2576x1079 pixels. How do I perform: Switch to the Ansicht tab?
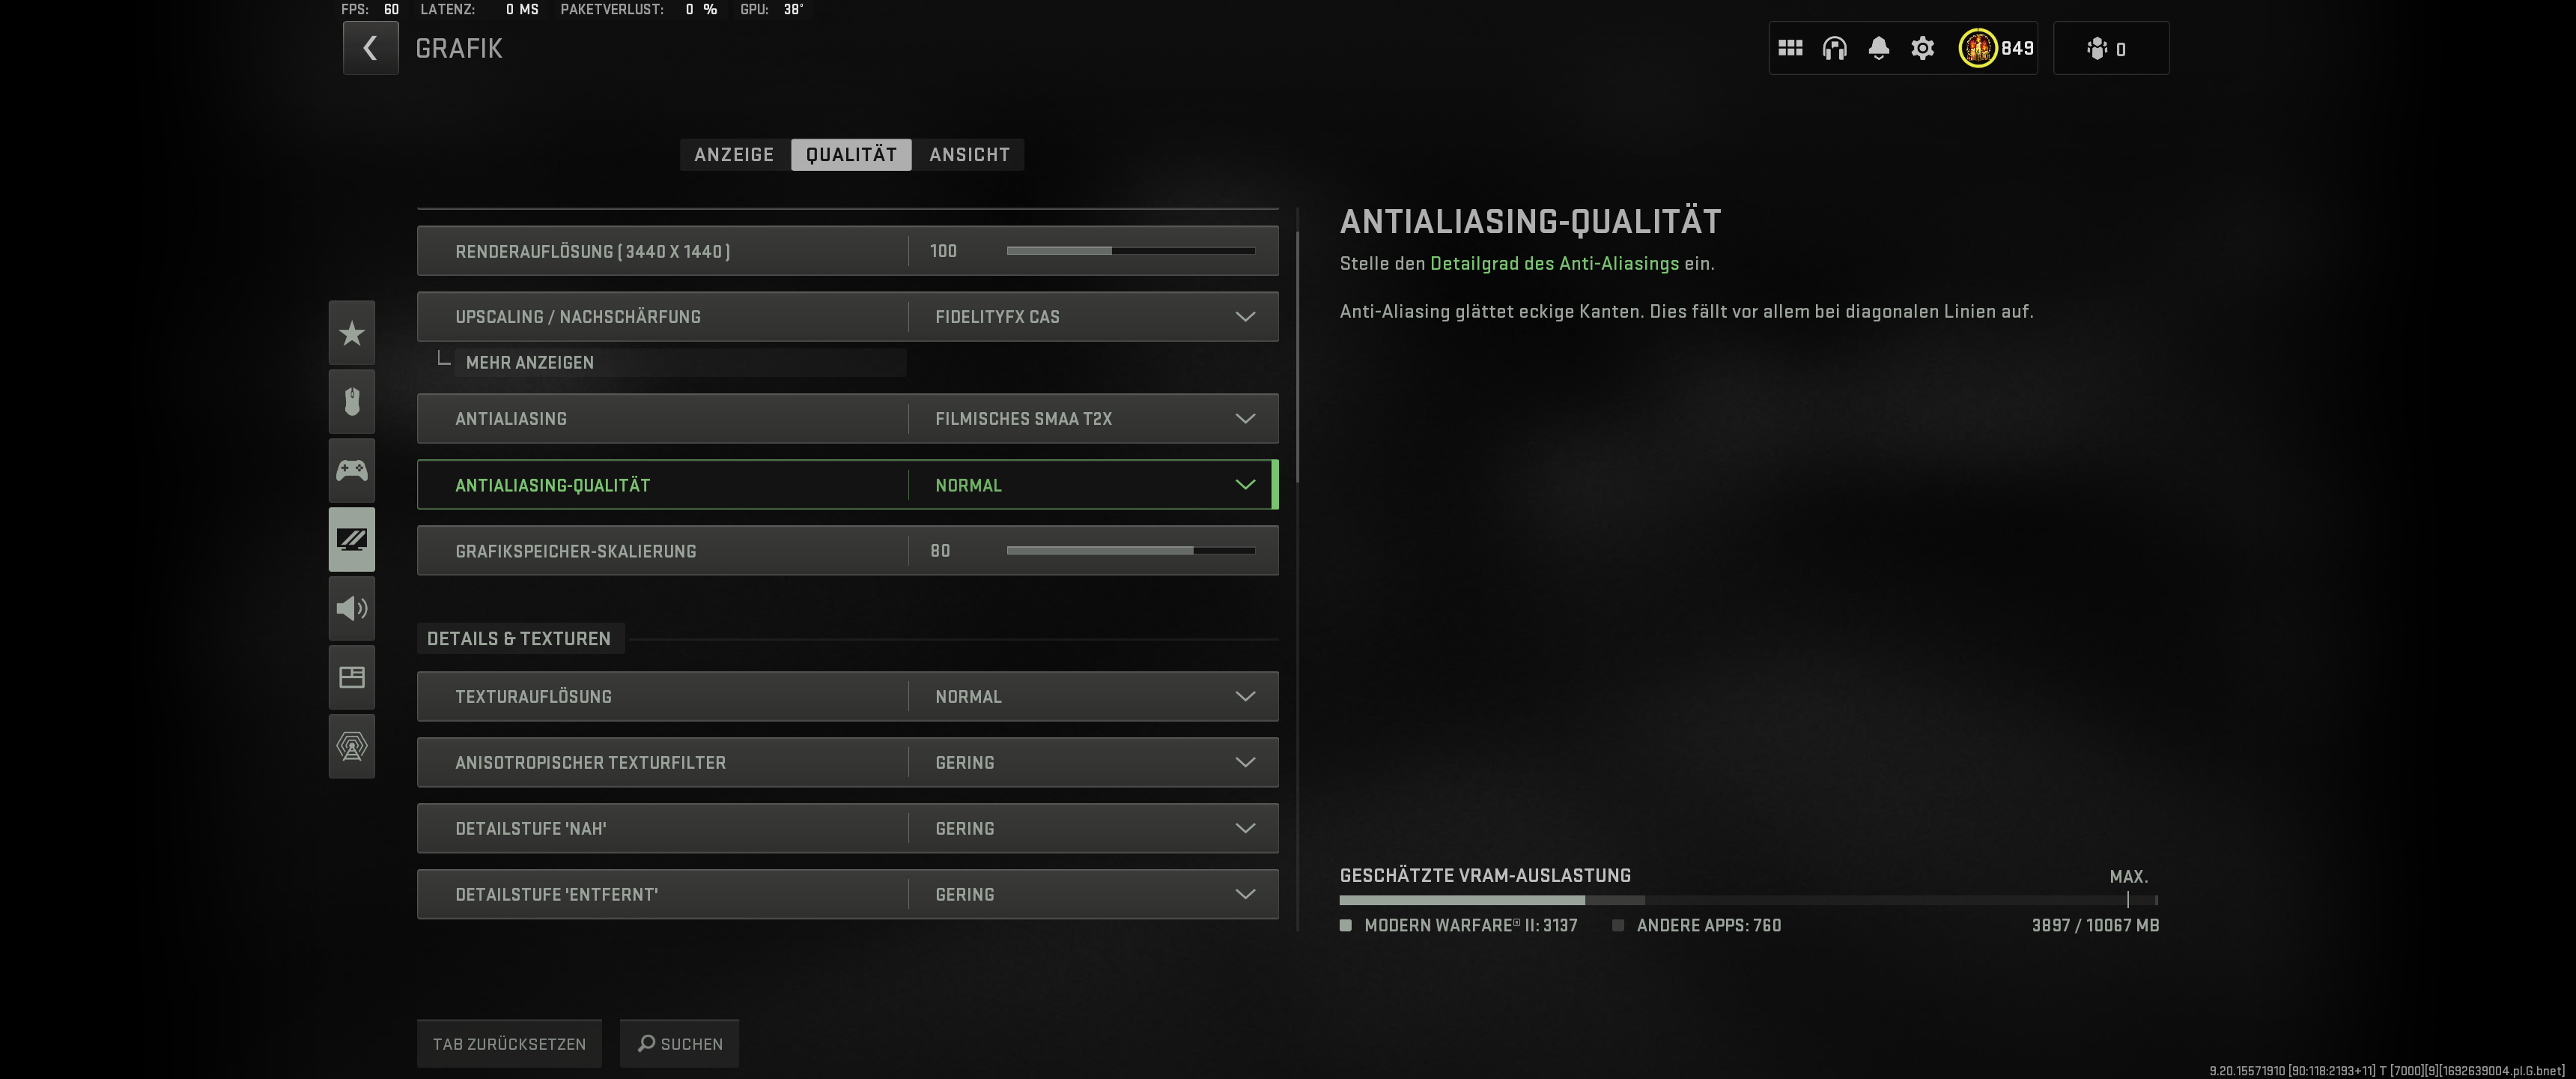click(969, 155)
